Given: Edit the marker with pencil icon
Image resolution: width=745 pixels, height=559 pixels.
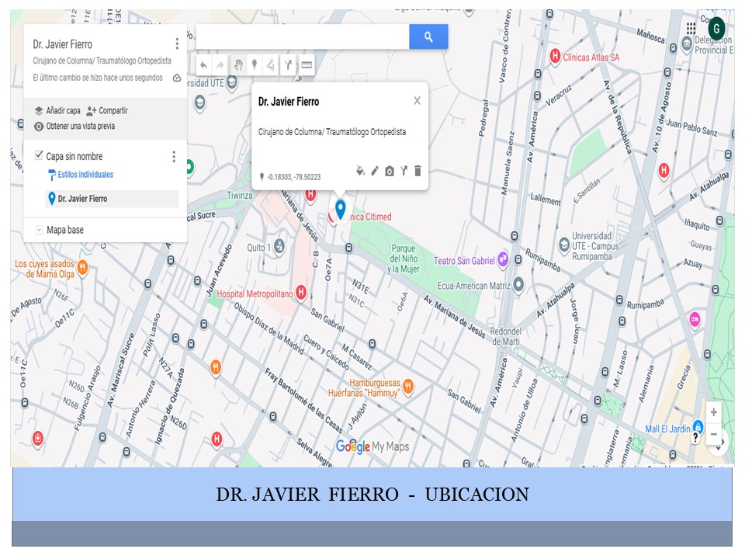Looking at the screenshot, I should pos(375,171).
